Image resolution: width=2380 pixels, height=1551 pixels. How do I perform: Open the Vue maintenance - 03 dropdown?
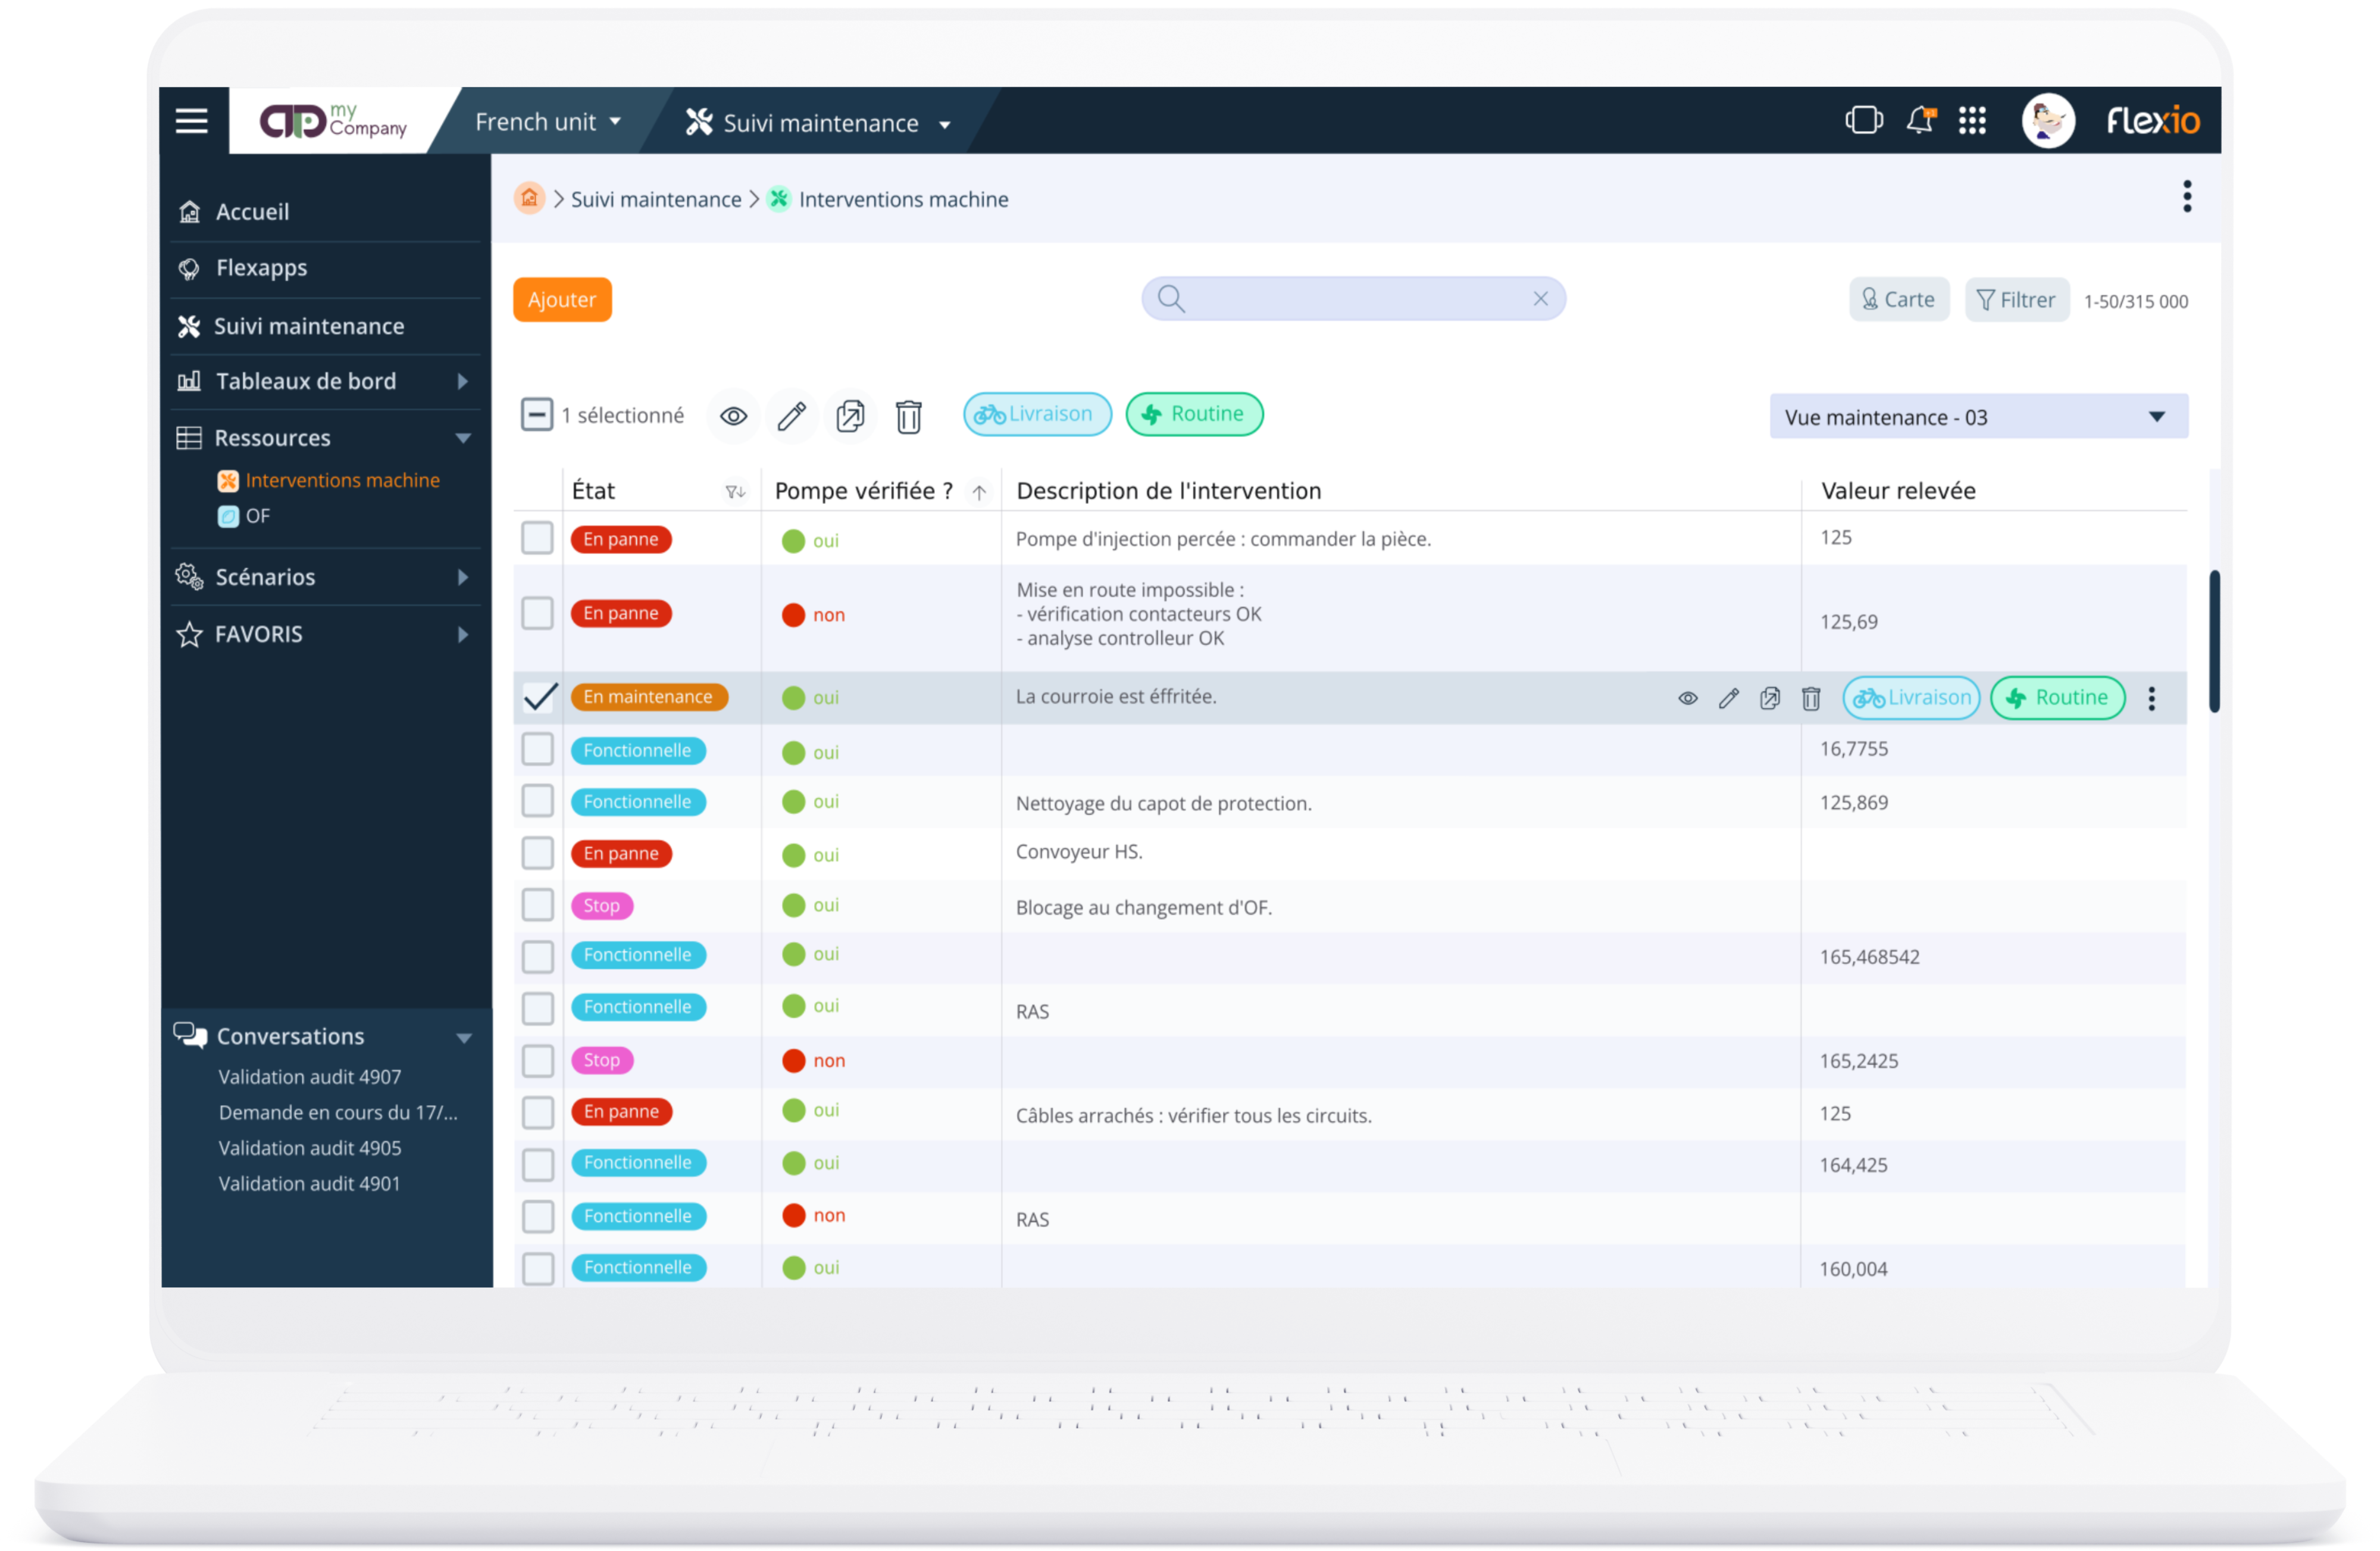tap(1977, 417)
